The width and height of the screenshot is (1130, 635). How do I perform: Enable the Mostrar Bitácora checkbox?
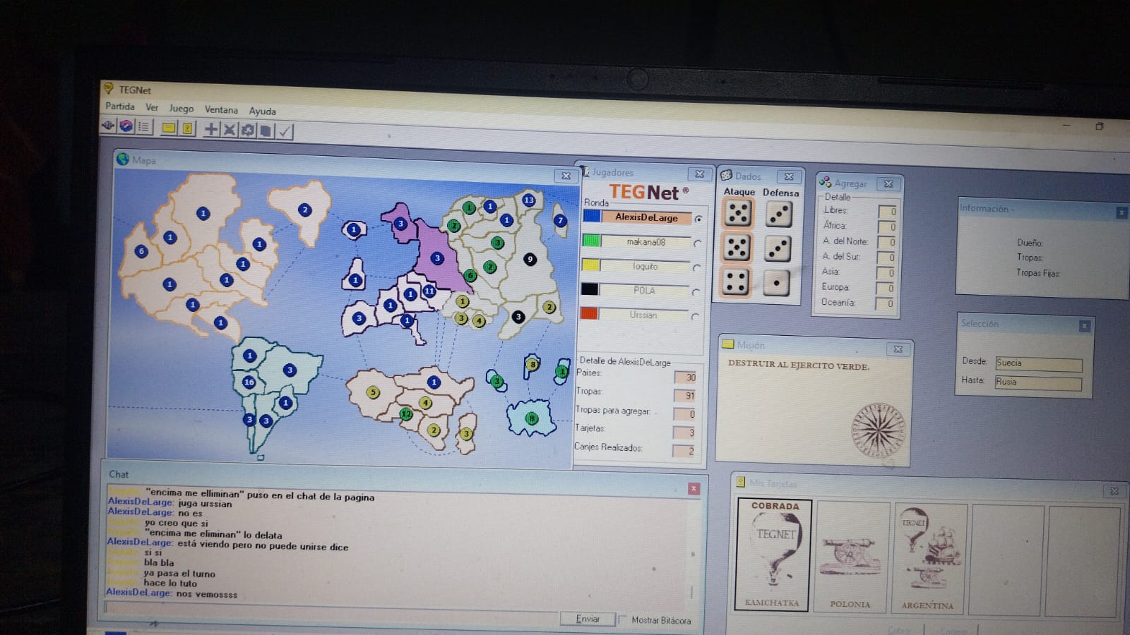point(622,619)
